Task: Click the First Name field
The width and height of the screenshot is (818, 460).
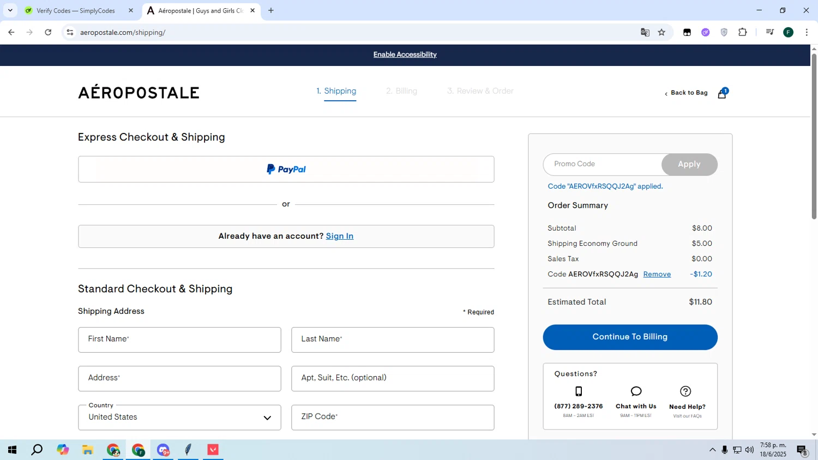Action: 179,340
